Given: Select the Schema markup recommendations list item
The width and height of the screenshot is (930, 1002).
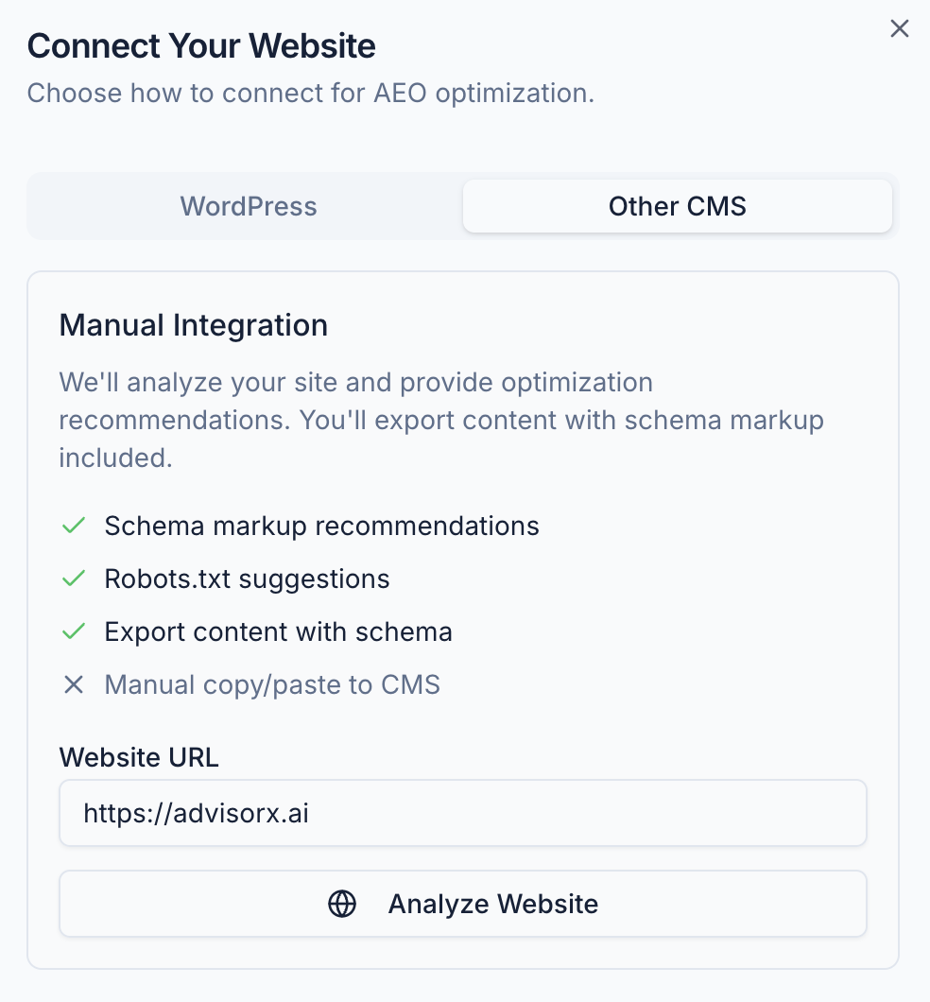Looking at the screenshot, I should click(x=321, y=526).
